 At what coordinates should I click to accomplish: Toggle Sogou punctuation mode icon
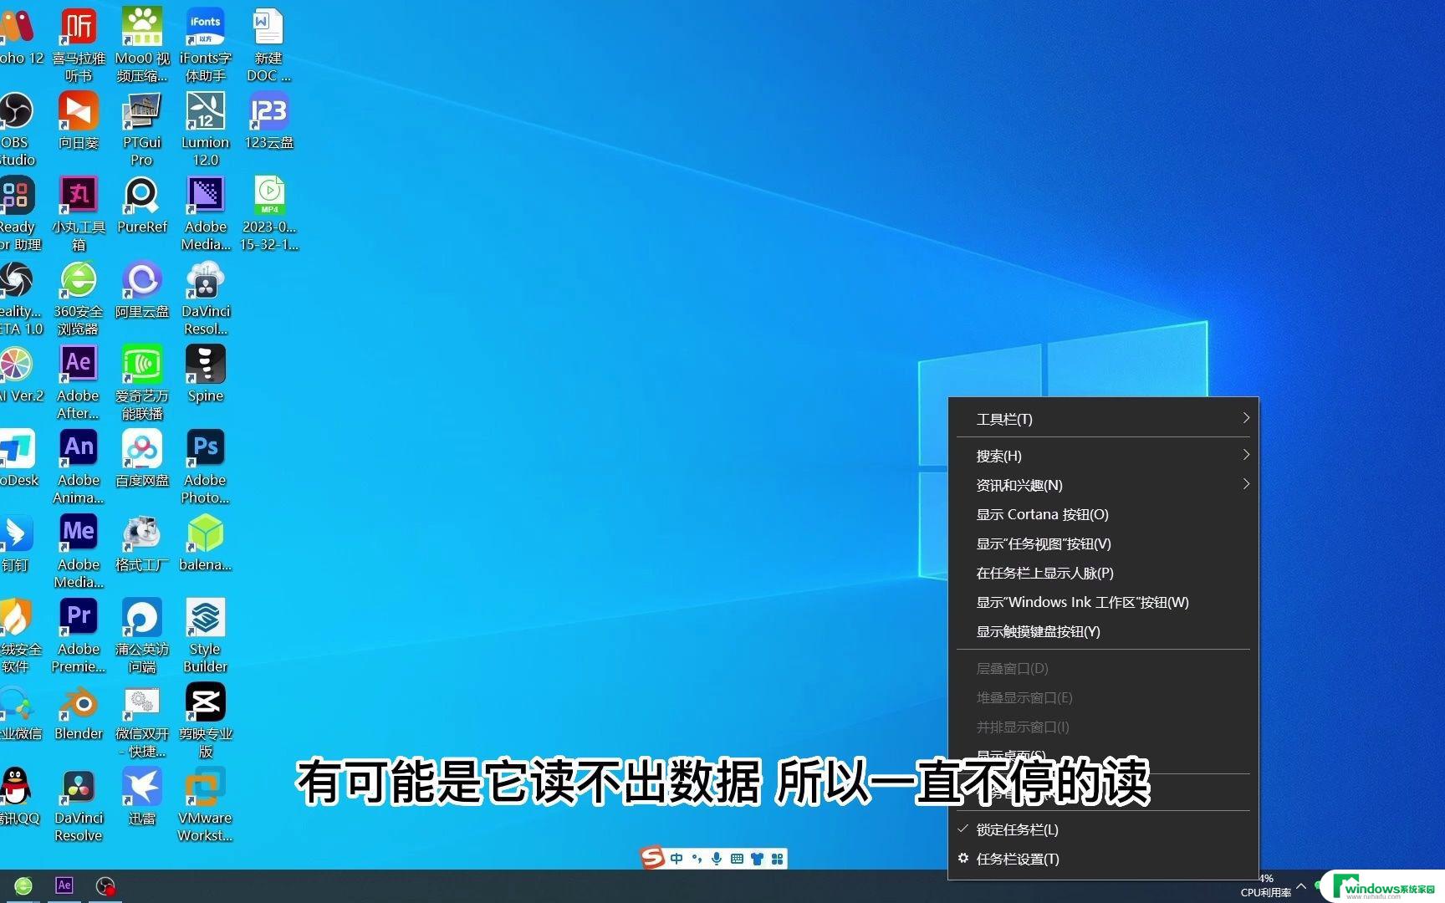697,859
